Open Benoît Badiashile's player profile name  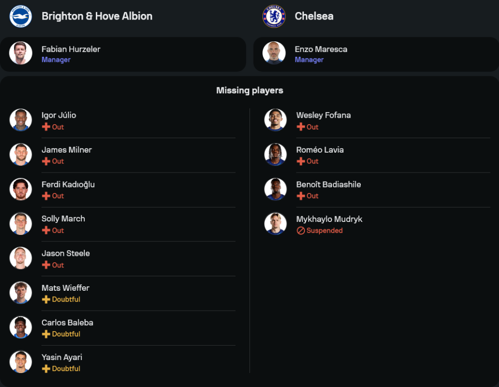click(328, 185)
